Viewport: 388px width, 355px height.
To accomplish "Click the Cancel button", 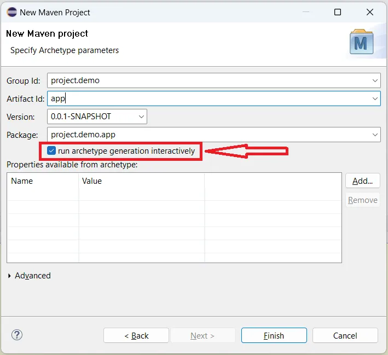I will coord(345,335).
